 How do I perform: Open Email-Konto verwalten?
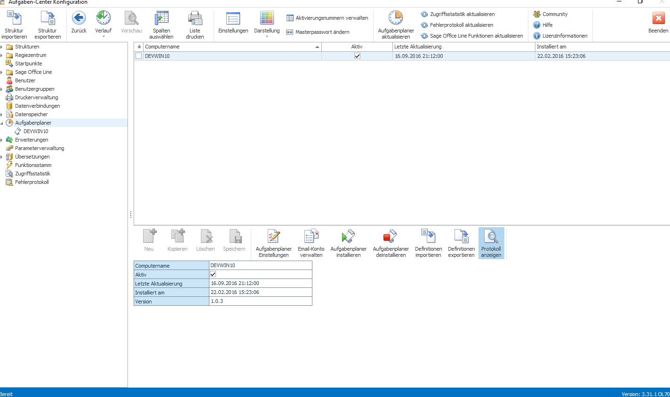click(x=311, y=243)
